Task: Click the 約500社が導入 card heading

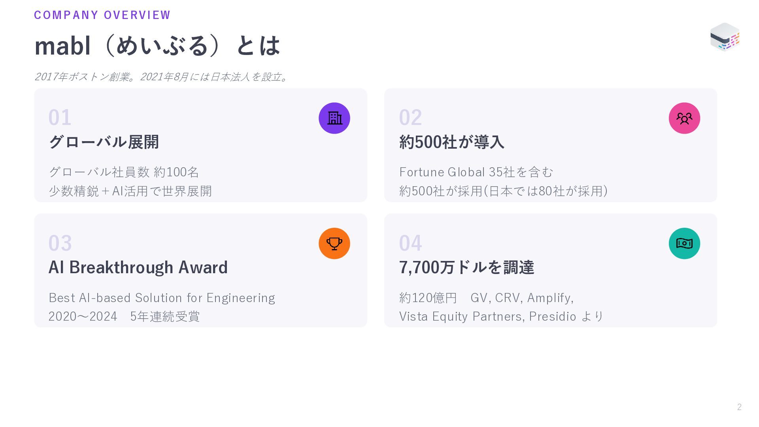Action: coord(452,142)
